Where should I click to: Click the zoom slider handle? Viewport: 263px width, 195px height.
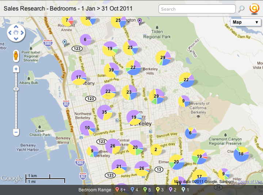[x=16, y=89]
